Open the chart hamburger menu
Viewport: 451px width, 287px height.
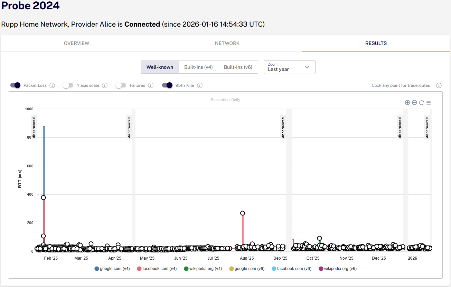[429, 103]
